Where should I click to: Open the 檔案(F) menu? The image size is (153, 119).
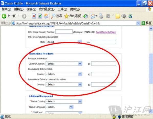tap(6, 9)
